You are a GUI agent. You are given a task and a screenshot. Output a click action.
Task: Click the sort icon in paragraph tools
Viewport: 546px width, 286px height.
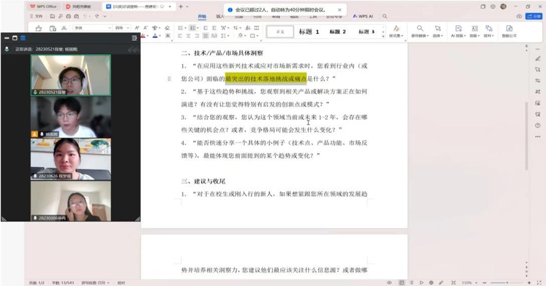248,28
